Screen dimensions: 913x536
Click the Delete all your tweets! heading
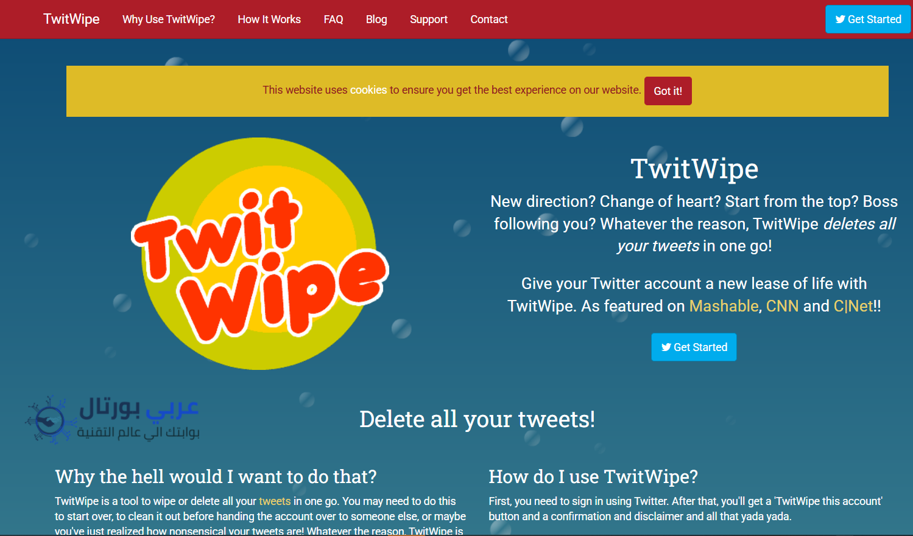click(x=478, y=419)
